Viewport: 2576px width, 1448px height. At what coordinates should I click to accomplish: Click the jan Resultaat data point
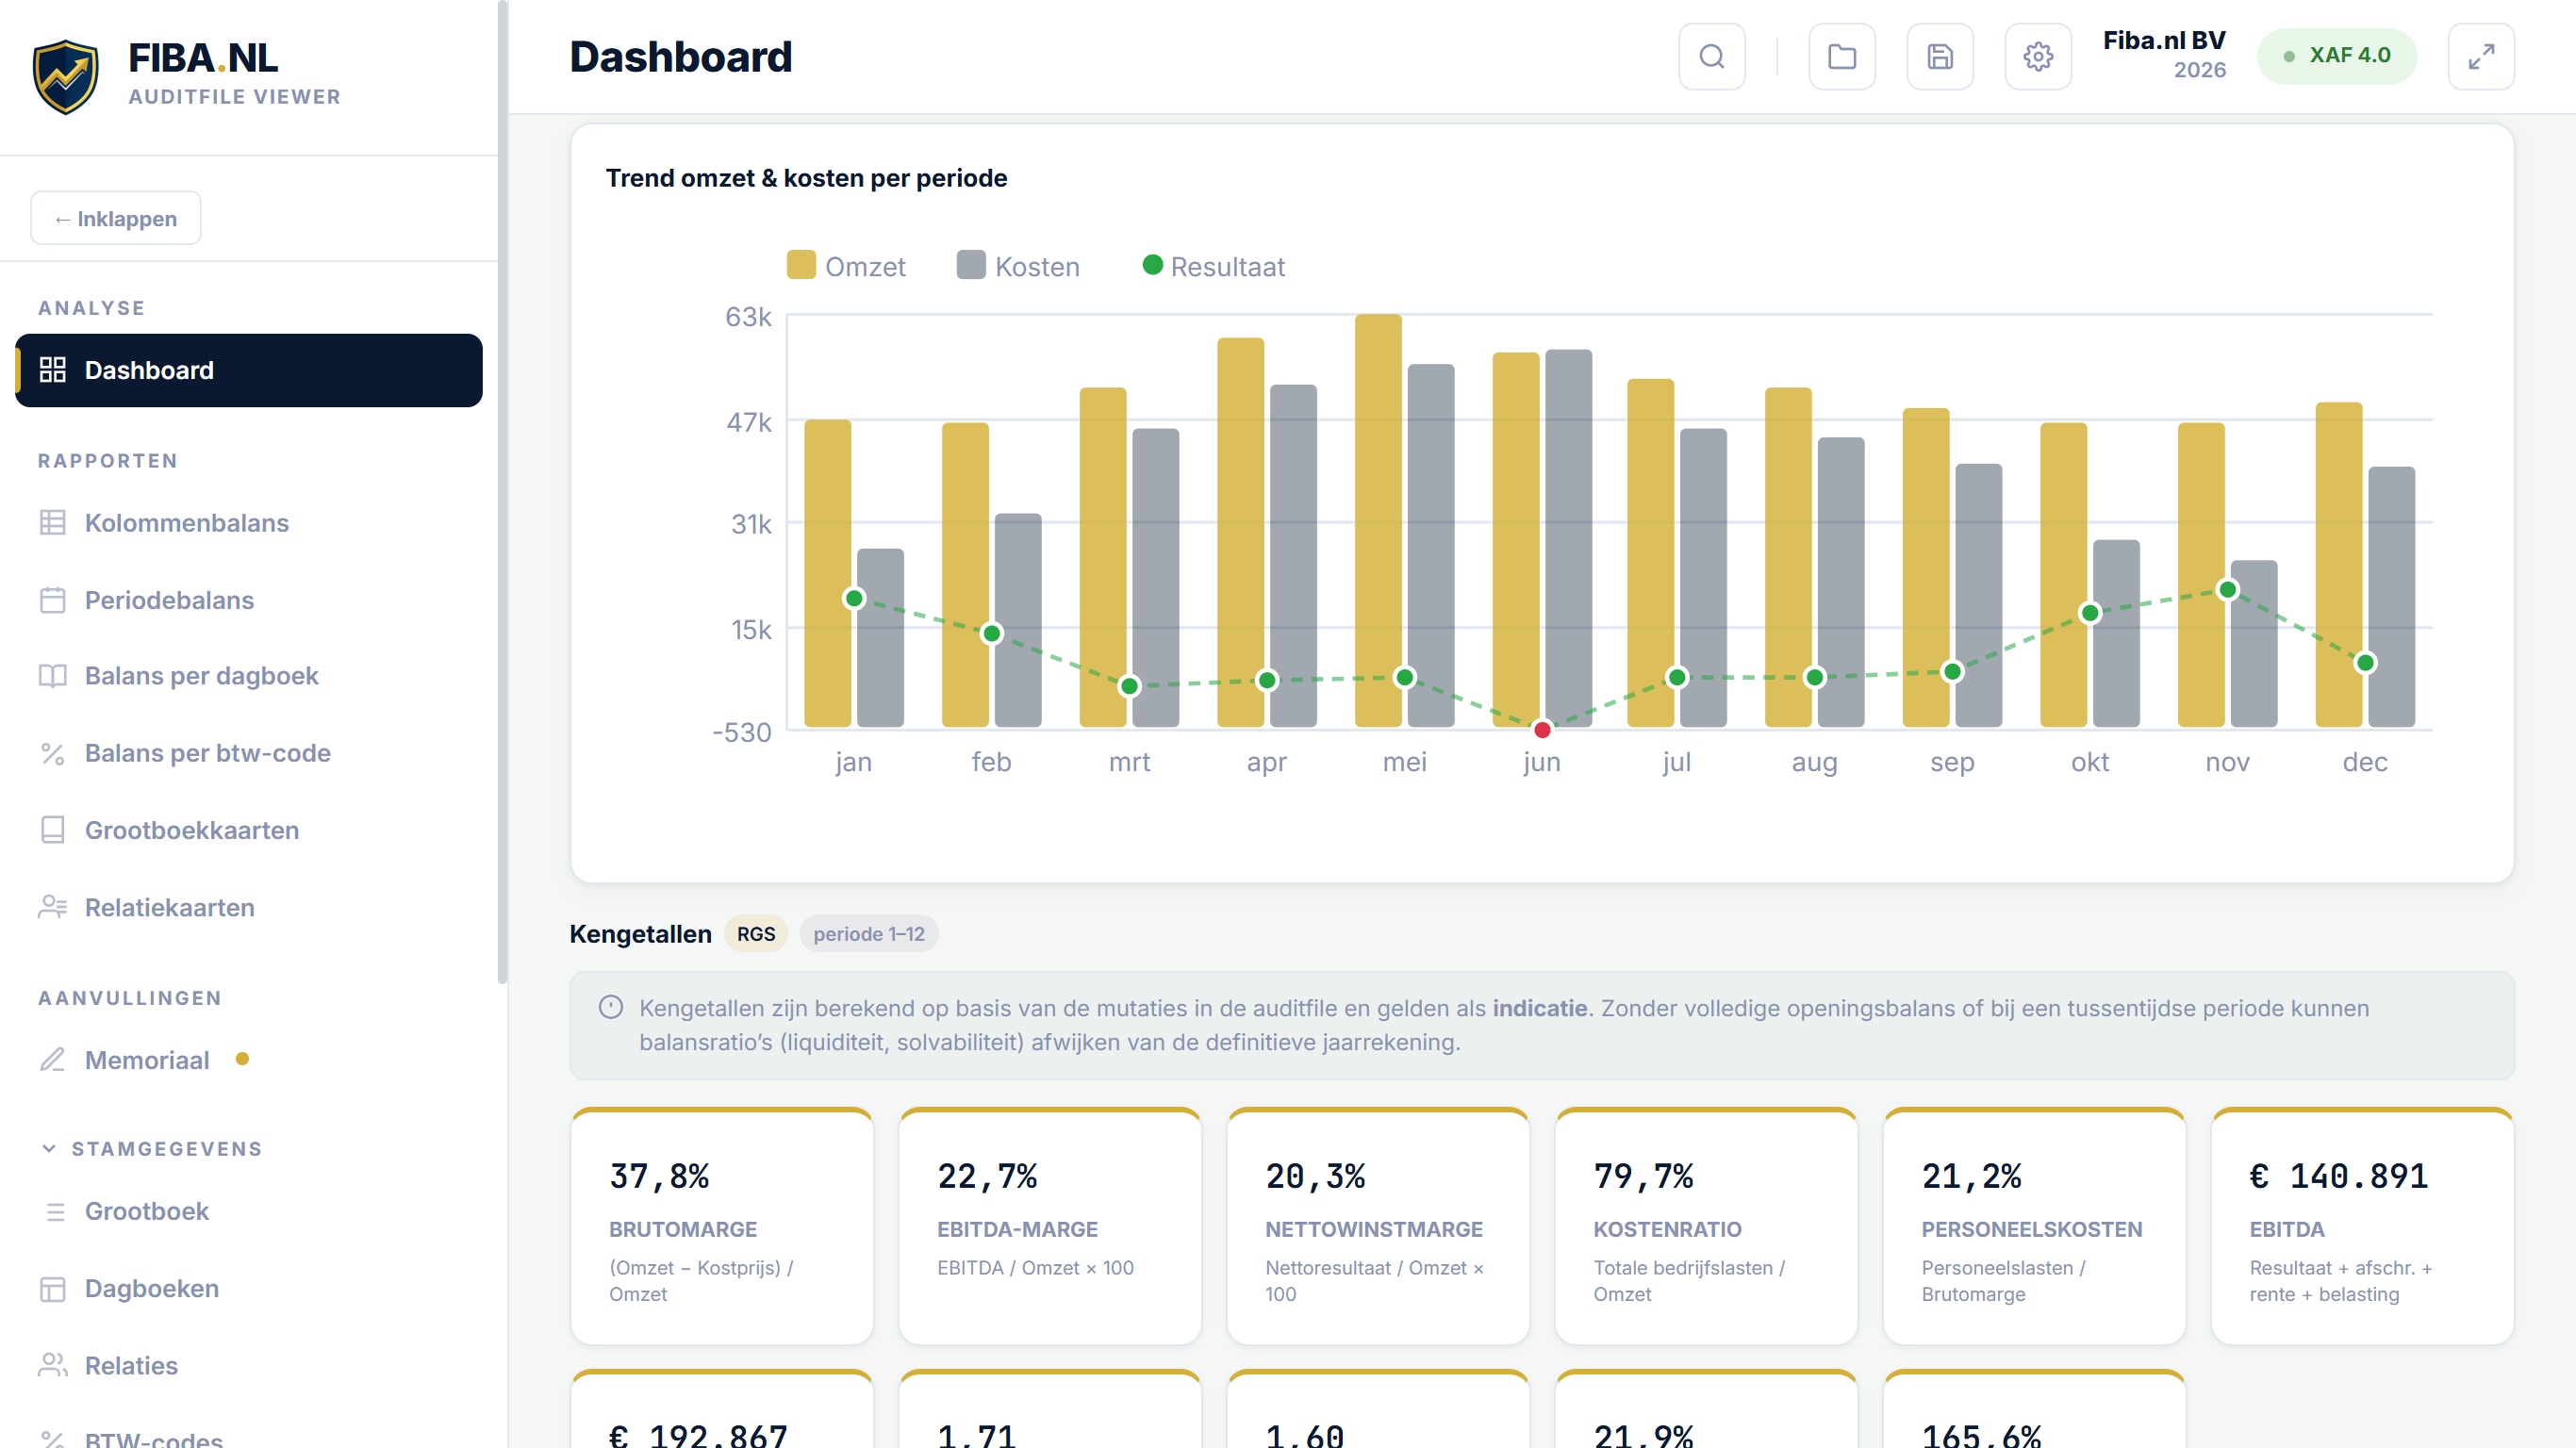[854, 598]
